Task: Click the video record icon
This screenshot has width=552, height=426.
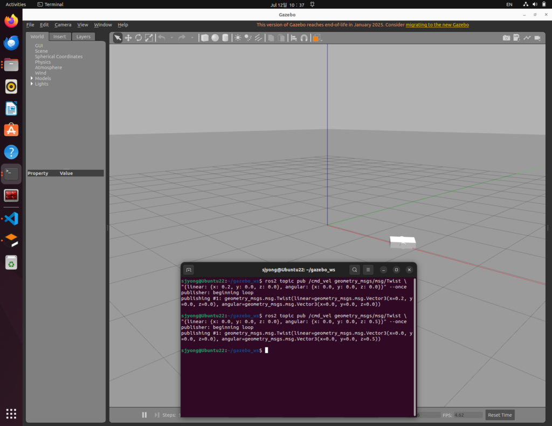Action: [537, 38]
